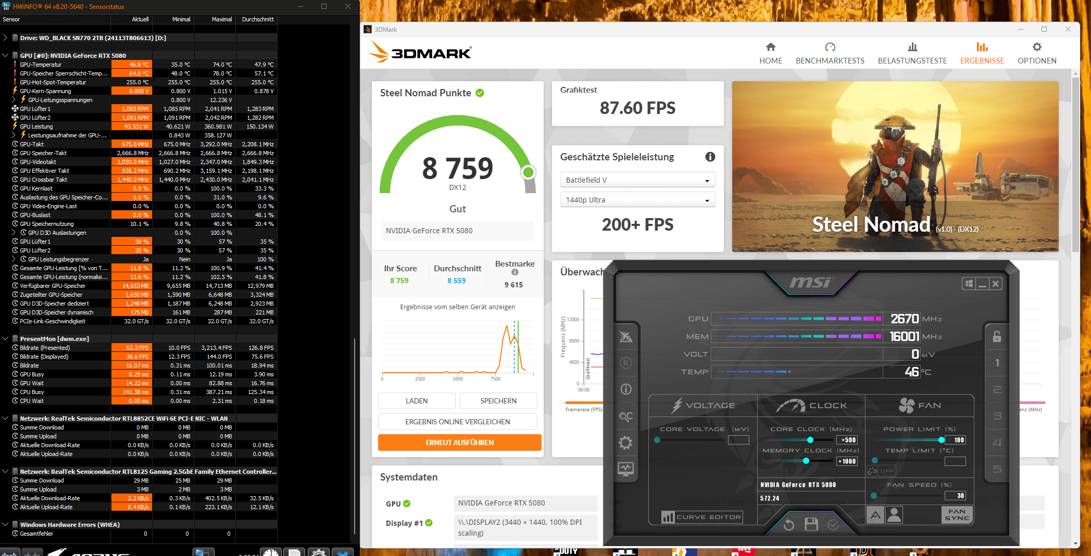The image size is (1091, 556).
Task: Save Afterburner profile with floppy icon
Action: click(x=811, y=524)
